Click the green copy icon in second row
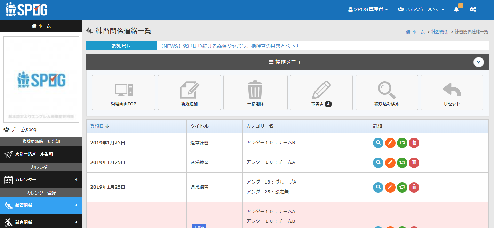494x228 pixels. tap(402, 162)
